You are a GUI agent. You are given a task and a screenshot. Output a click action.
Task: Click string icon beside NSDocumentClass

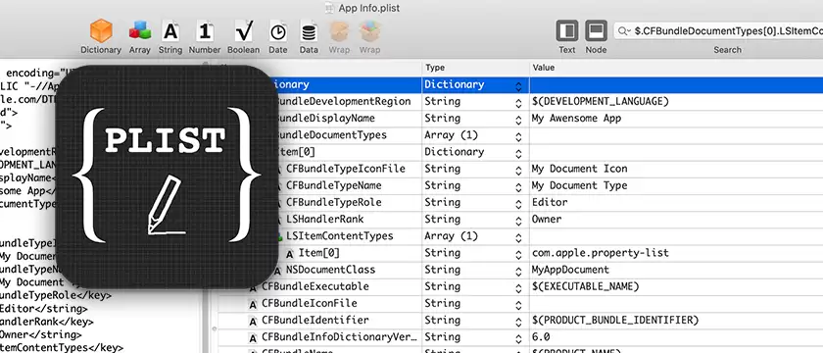[x=277, y=271]
